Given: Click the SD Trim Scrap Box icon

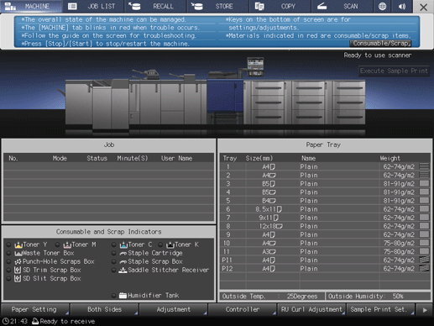Looking at the screenshot, I should click(x=18, y=270).
